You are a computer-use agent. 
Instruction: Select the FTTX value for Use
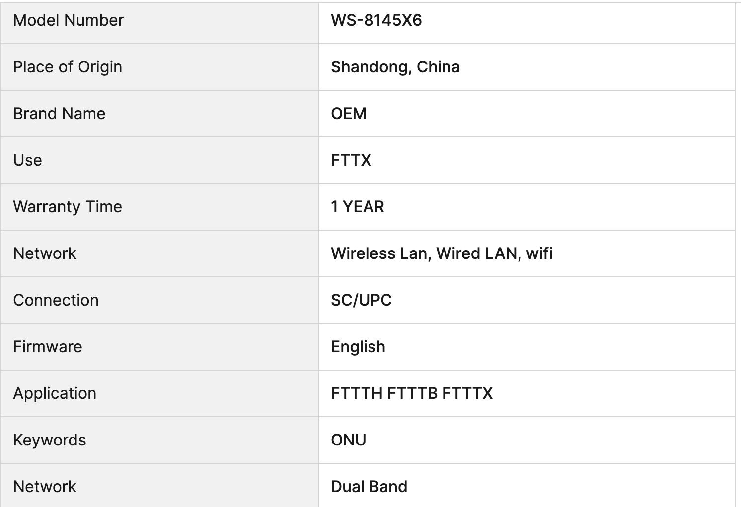351,160
